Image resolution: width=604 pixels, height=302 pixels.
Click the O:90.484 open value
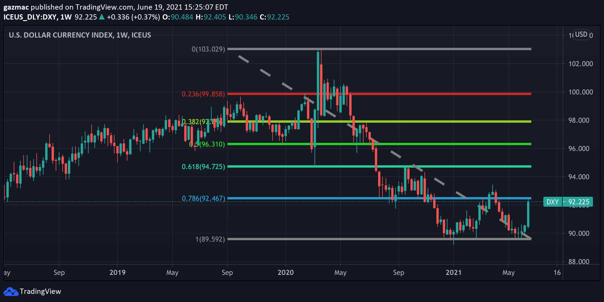coord(178,17)
